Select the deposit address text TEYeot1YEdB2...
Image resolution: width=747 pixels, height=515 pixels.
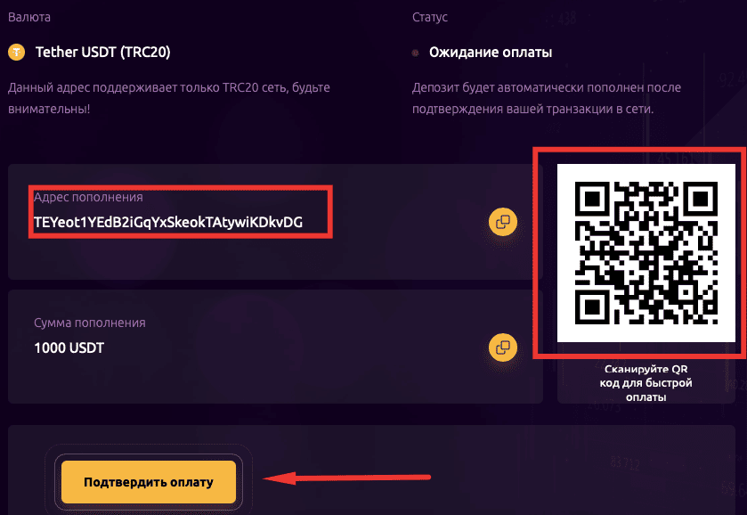click(168, 222)
